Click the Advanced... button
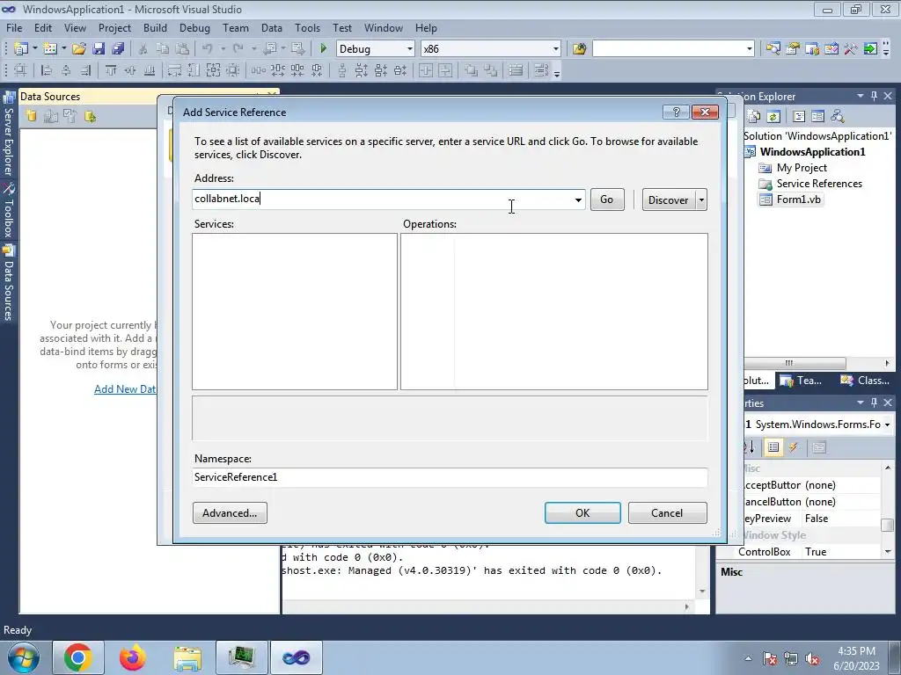Image resolution: width=901 pixels, height=675 pixels. coord(230,513)
